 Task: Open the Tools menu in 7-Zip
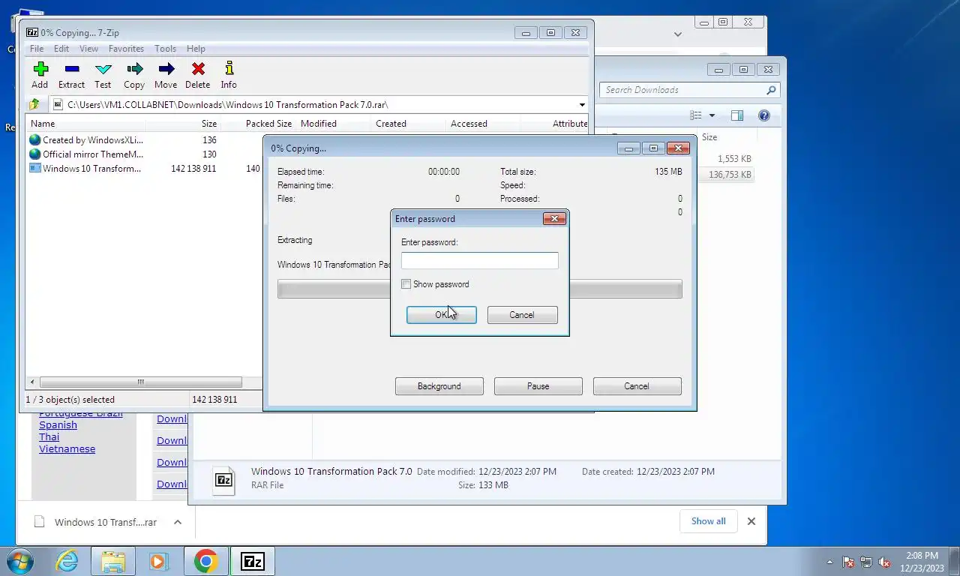[165, 49]
